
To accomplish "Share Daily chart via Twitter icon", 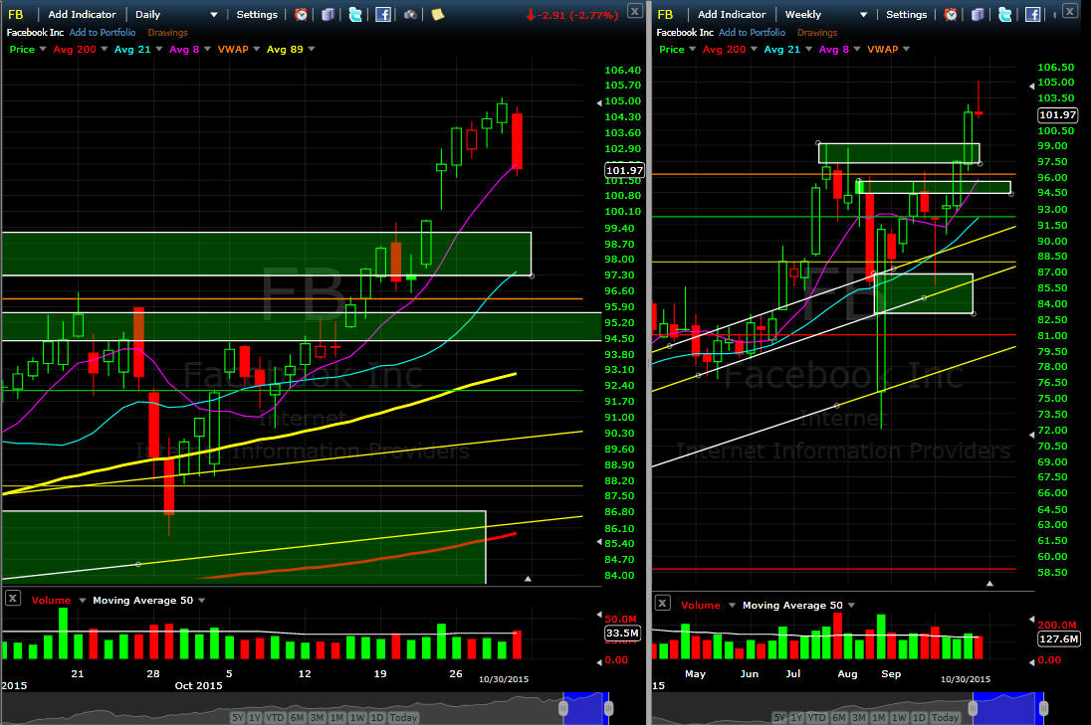I will coord(354,14).
